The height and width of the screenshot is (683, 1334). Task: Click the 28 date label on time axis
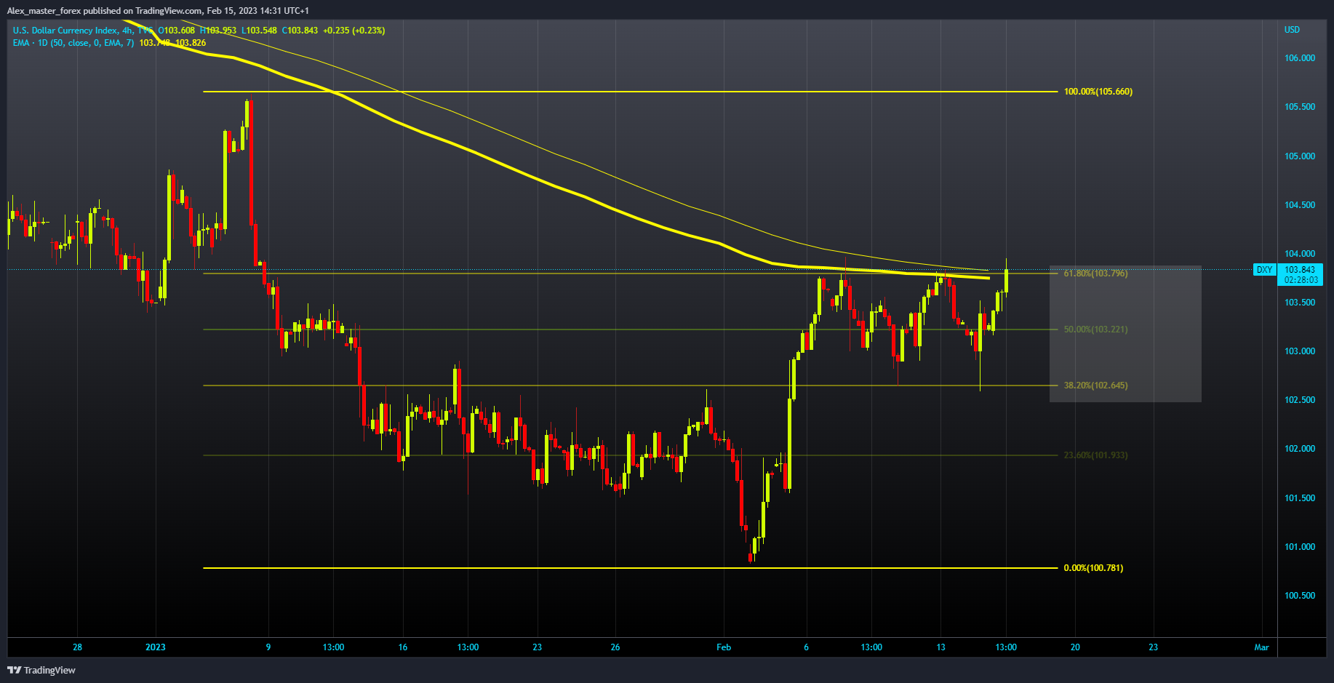(78, 647)
